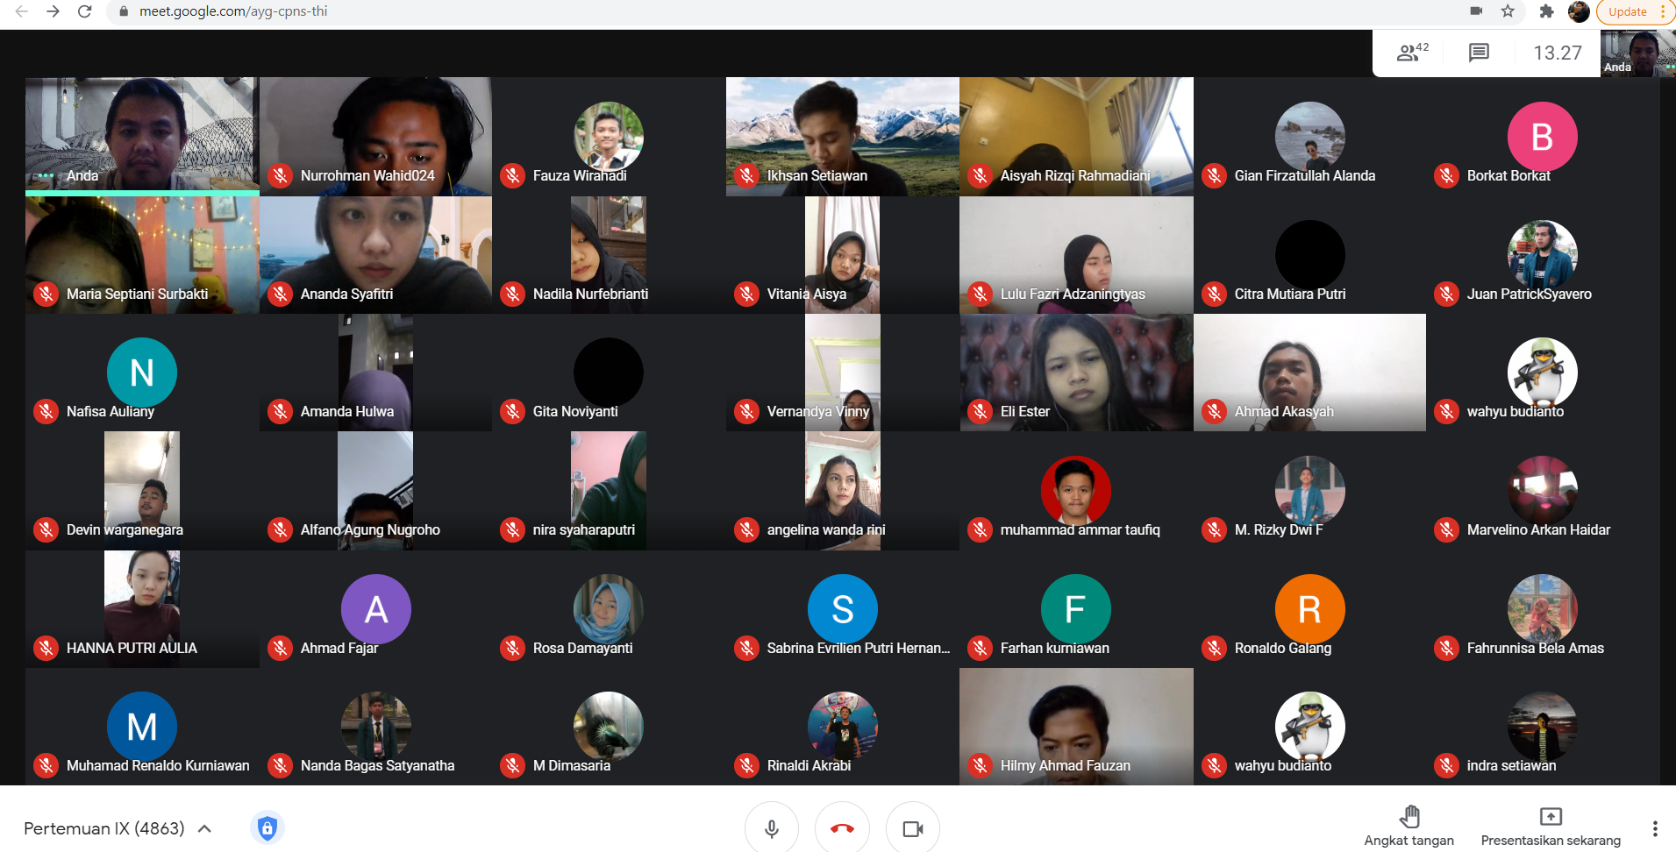Select Eli Ester's video tile
Viewport: 1676px width, 852px height.
[1076, 373]
